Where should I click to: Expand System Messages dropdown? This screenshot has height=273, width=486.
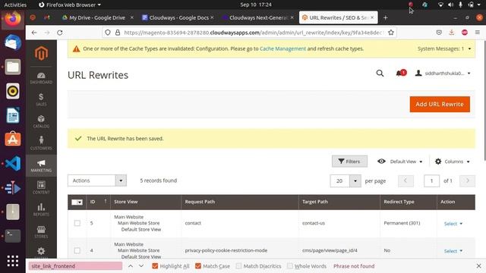click(444, 49)
